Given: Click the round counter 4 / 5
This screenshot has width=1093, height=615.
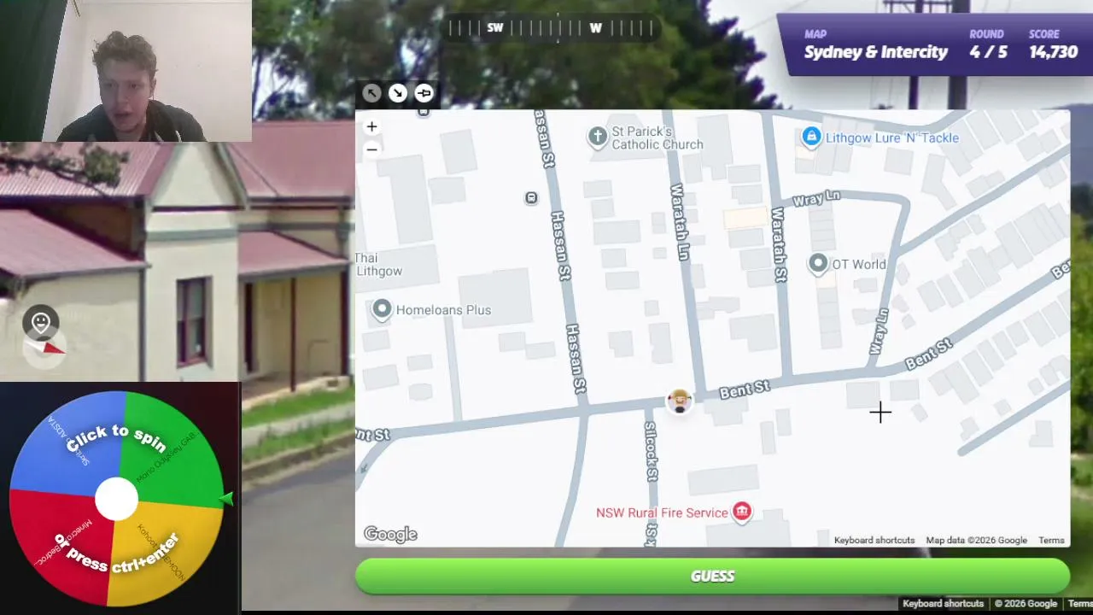Looking at the screenshot, I should (x=988, y=52).
